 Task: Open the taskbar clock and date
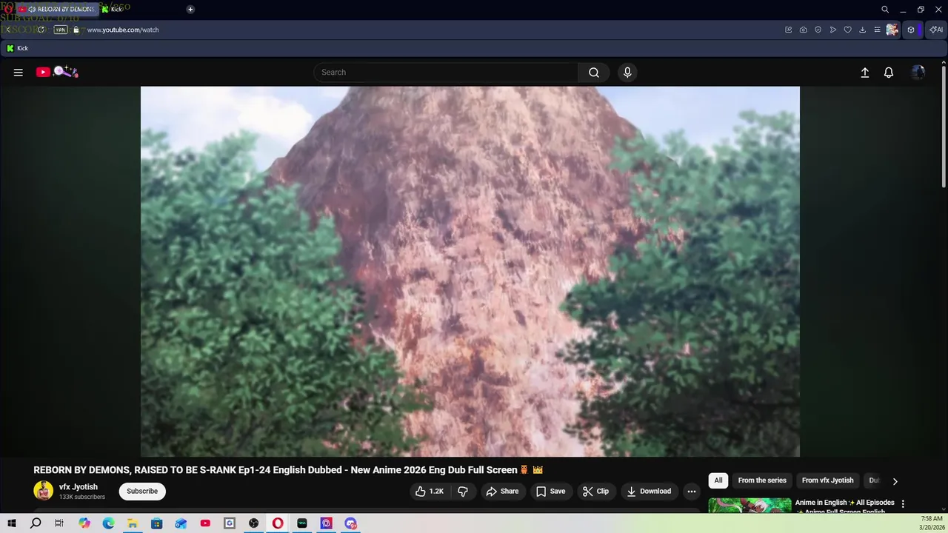pyautogui.click(x=932, y=523)
